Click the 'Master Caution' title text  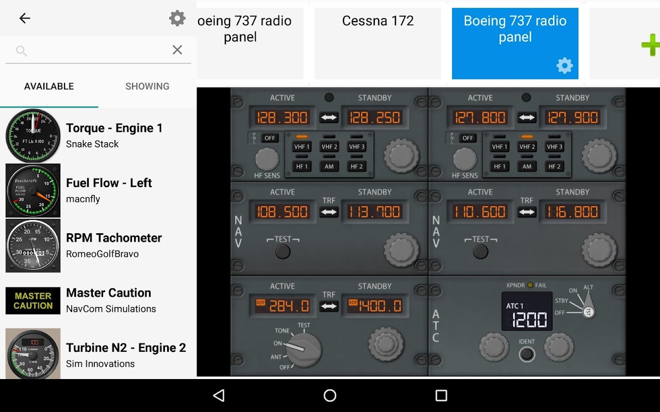pyautogui.click(x=109, y=293)
